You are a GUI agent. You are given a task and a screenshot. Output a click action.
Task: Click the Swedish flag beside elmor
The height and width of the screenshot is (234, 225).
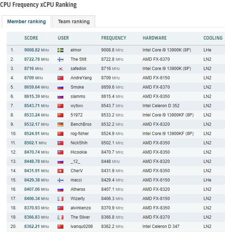(x=60, y=50)
